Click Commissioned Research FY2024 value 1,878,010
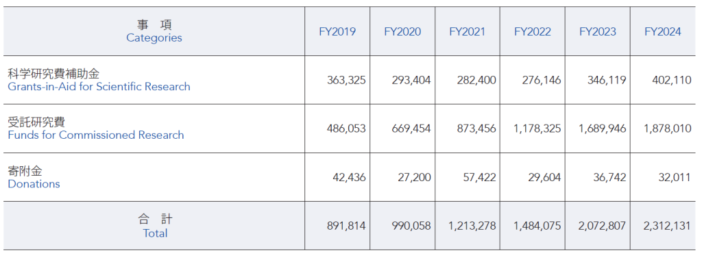This screenshot has height=255, width=702. (668, 129)
